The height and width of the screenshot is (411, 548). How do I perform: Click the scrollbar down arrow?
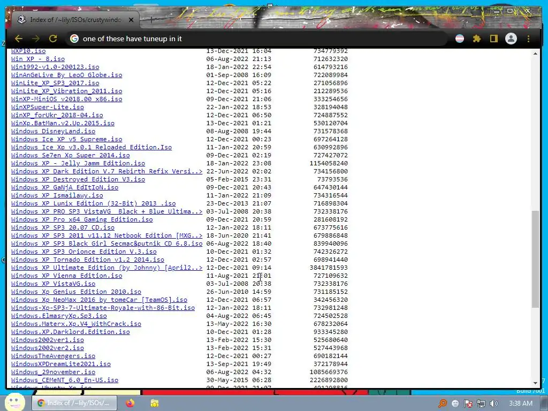[535, 383]
